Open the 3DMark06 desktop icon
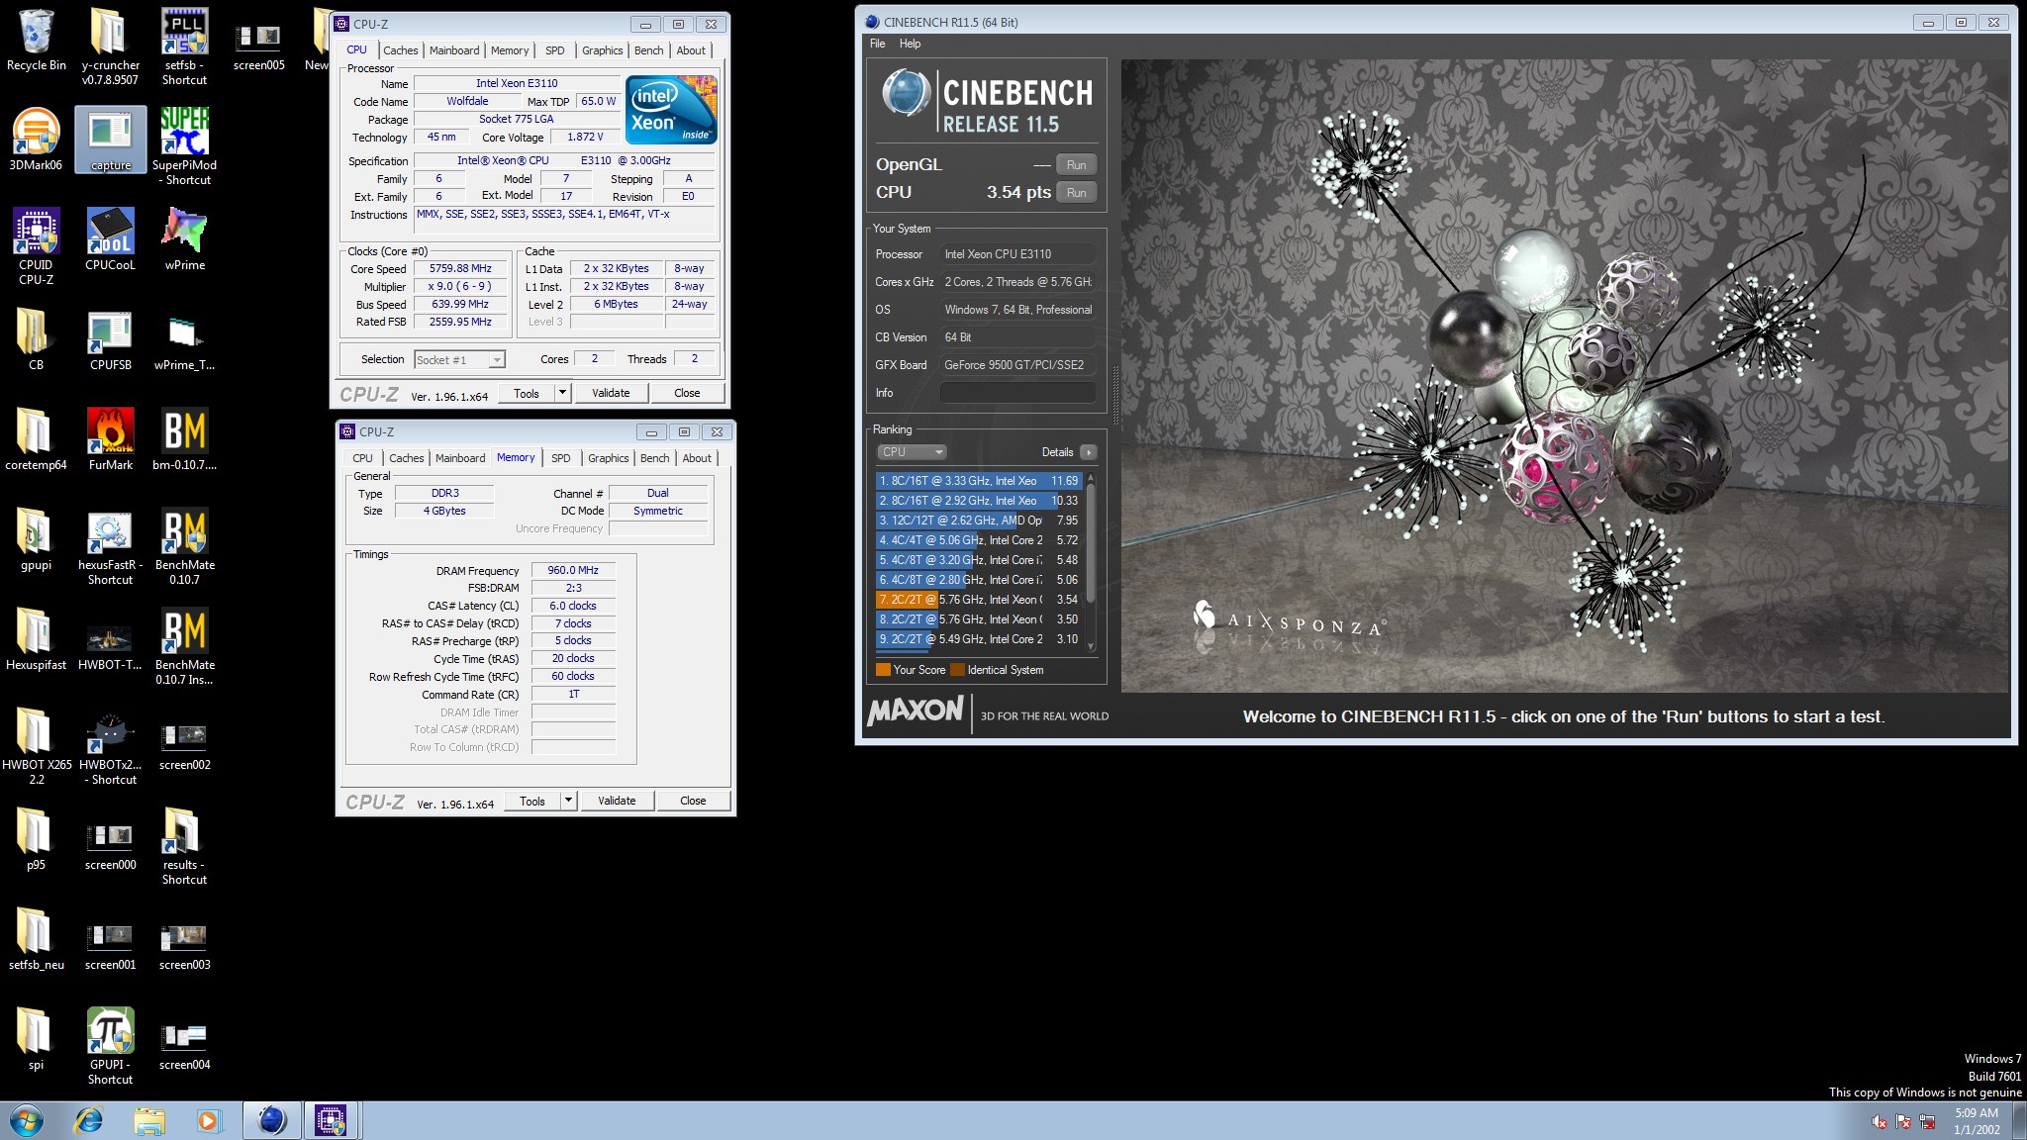The height and width of the screenshot is (1140, 2027). pyautogui.click(x=36, y=141)
